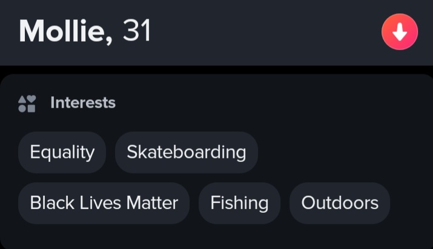Click the white arrow inside red circle
This screenshot has height=249, width=433.
[400, 33]
